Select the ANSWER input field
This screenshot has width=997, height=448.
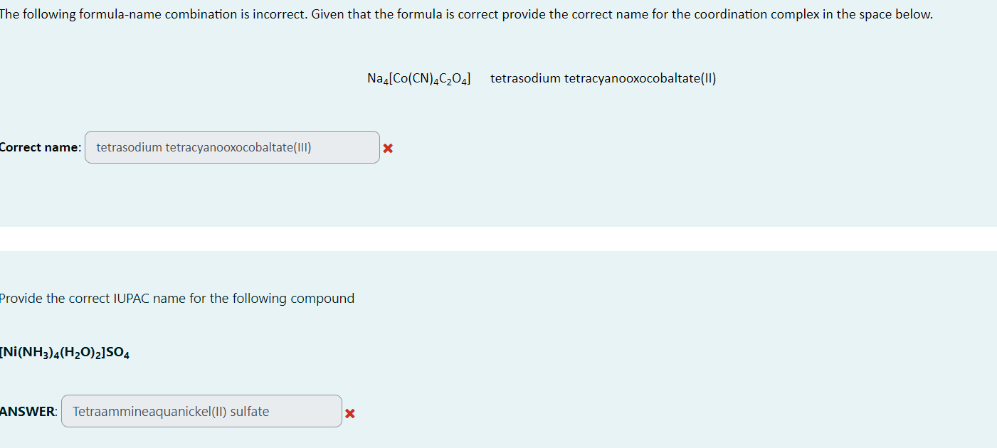pyautogui.click(x=201, y=411)
